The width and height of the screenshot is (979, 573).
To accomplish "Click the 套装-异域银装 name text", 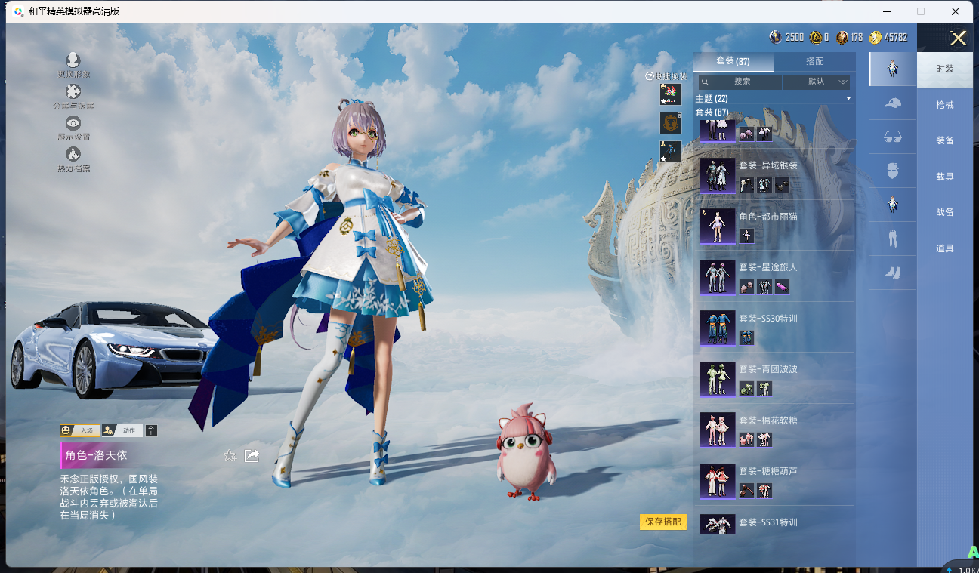I will pos(768,165).
